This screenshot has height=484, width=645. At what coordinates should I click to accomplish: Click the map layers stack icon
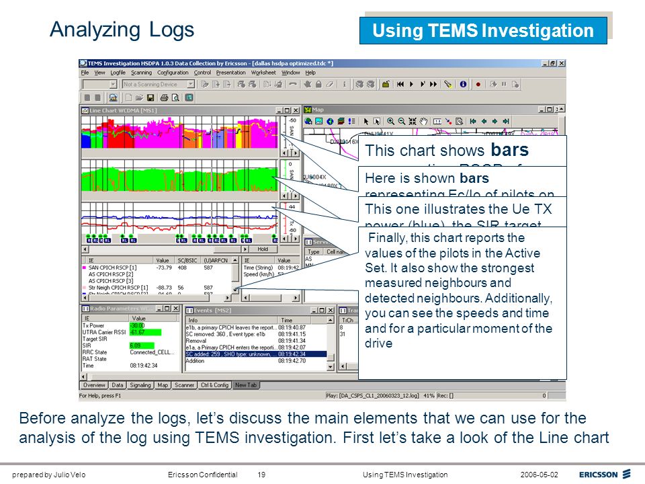pos(341,122)
